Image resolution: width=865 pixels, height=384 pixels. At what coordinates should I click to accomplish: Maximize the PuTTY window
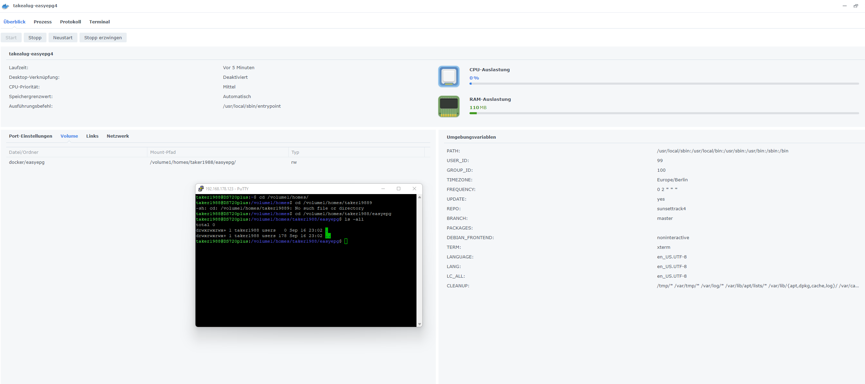tap(399, 189)
